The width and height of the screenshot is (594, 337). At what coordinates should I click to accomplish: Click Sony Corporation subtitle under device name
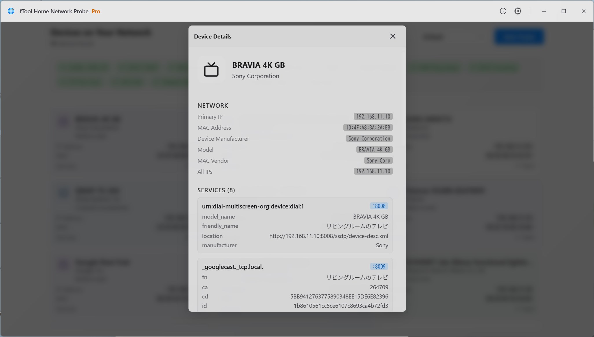[256, 76]
